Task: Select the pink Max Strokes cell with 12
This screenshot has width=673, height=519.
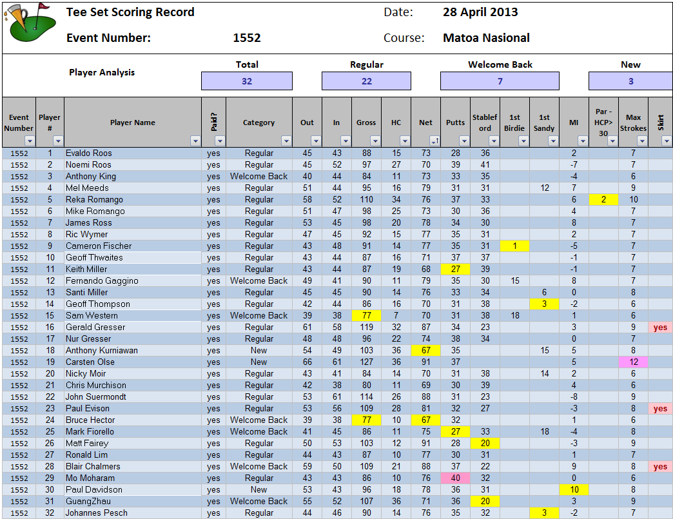Action: (x=633, y=362)
